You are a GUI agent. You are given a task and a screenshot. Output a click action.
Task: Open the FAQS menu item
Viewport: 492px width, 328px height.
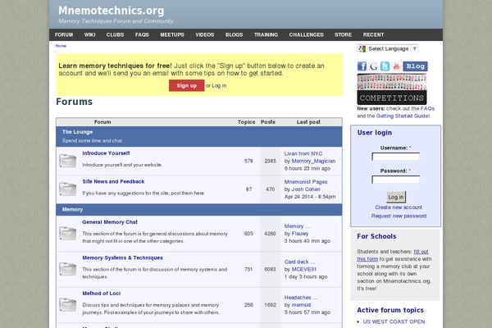[x=142, y=34]
